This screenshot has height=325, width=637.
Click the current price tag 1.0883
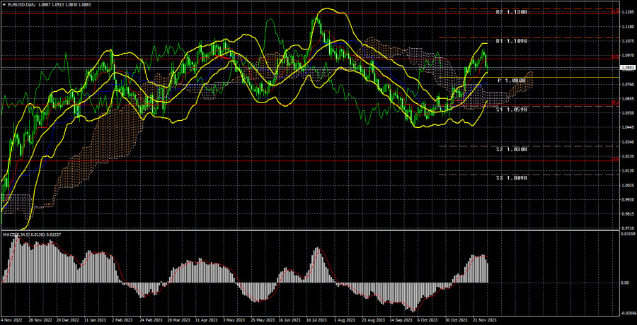627,68
